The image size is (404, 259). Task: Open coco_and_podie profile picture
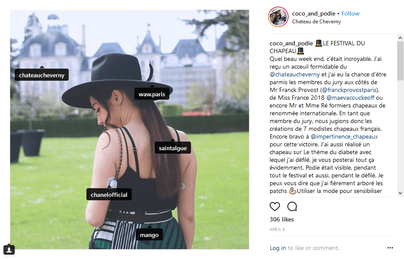(x=278, y=17)
